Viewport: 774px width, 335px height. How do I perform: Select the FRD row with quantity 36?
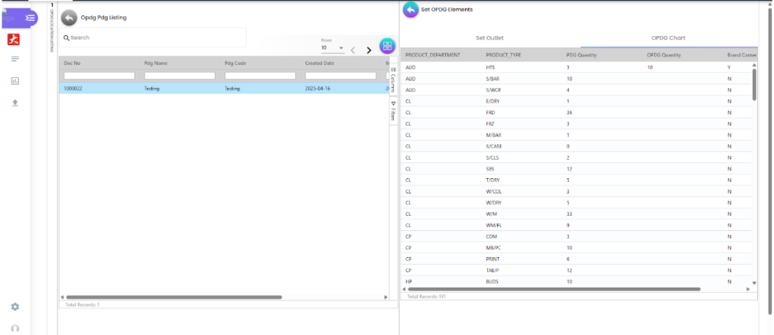(576, 112)
